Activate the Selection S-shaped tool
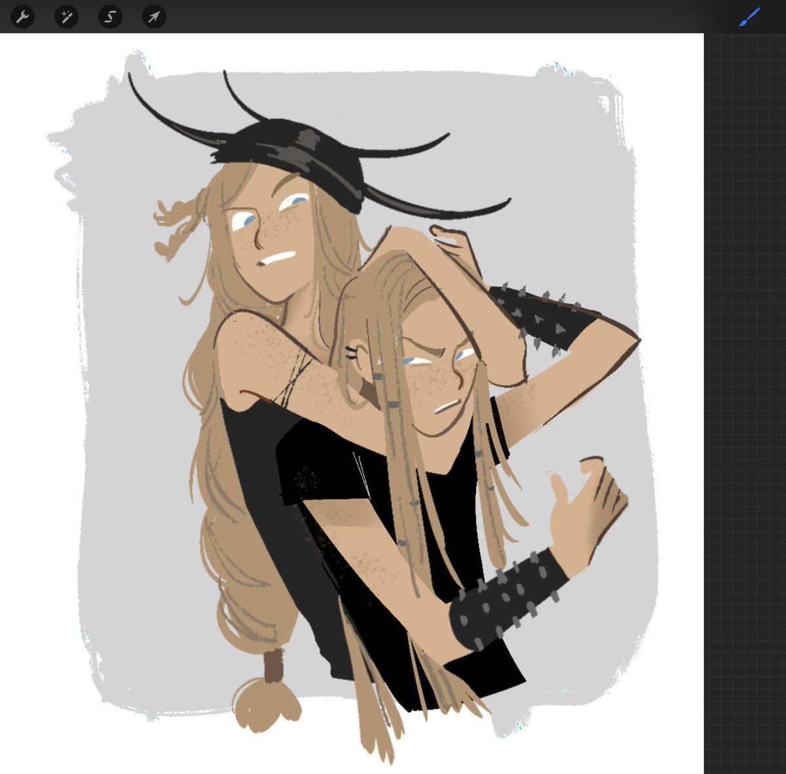The height and width of the screenshot is (774, 786). click(110, 16)
